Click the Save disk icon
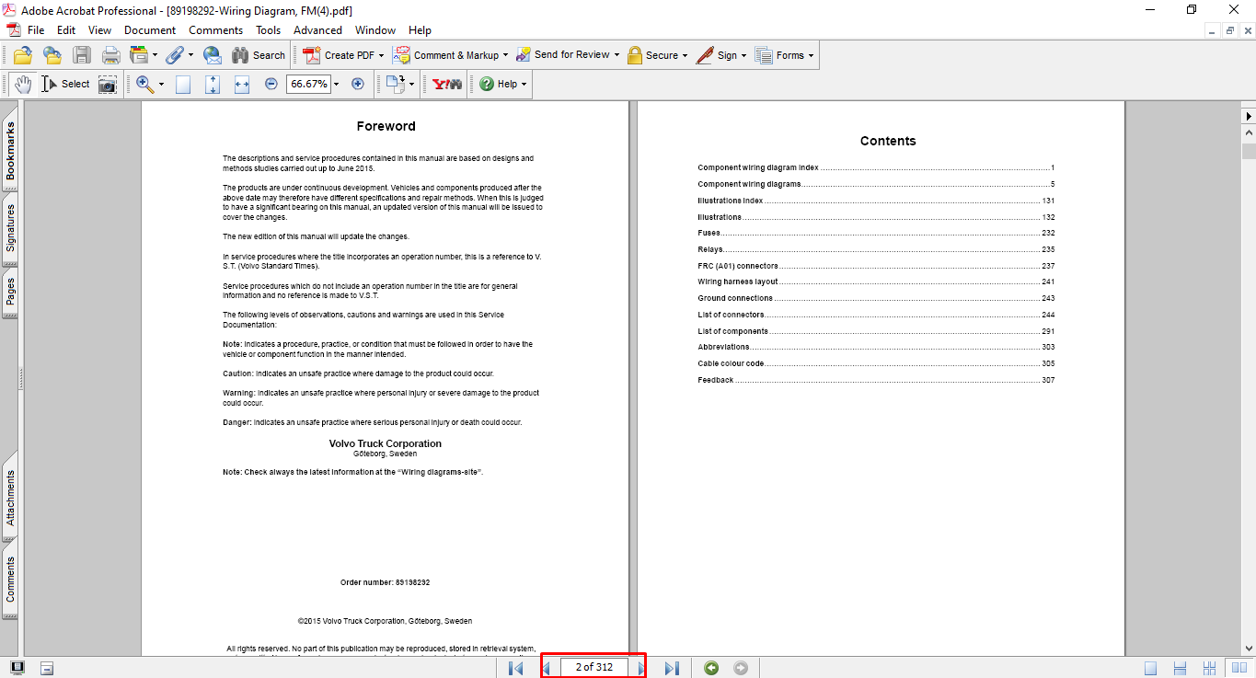 coord(82,55)
